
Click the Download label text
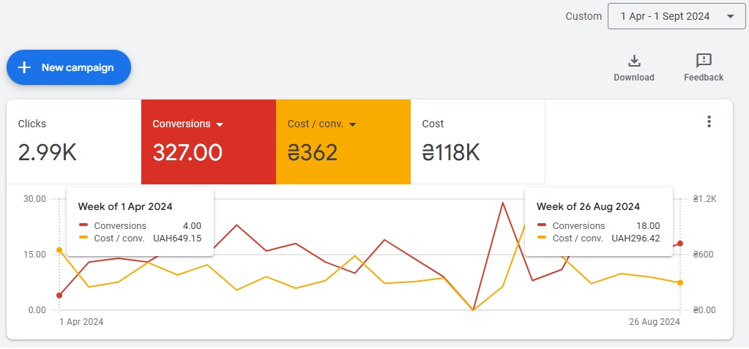click(x=634, y=78)
